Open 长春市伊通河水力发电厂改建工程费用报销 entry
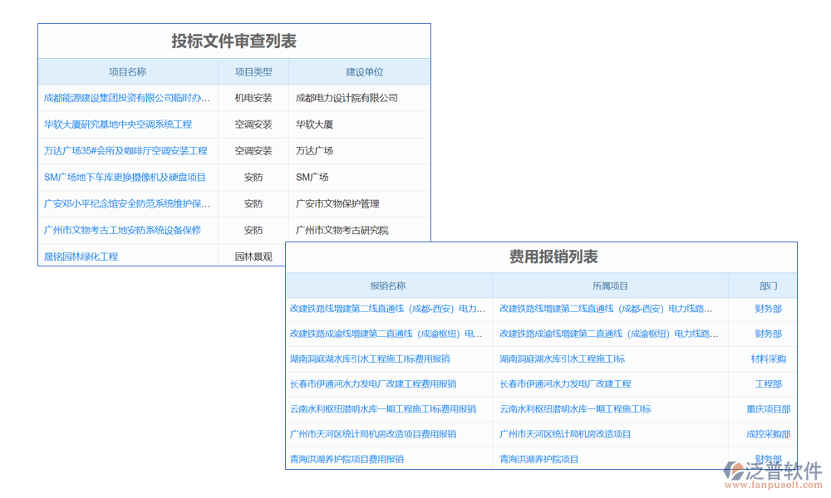831x498 pixels. pos(373,384)
